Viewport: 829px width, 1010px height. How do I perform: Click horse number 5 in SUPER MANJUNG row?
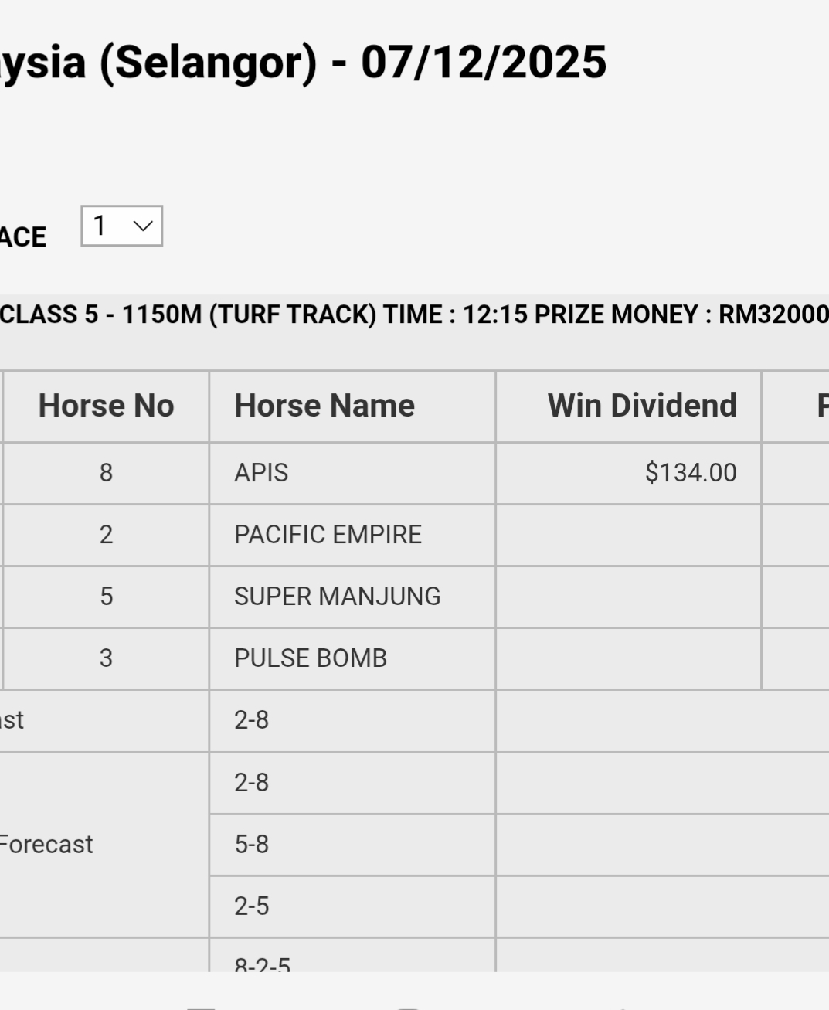[106, 597]
